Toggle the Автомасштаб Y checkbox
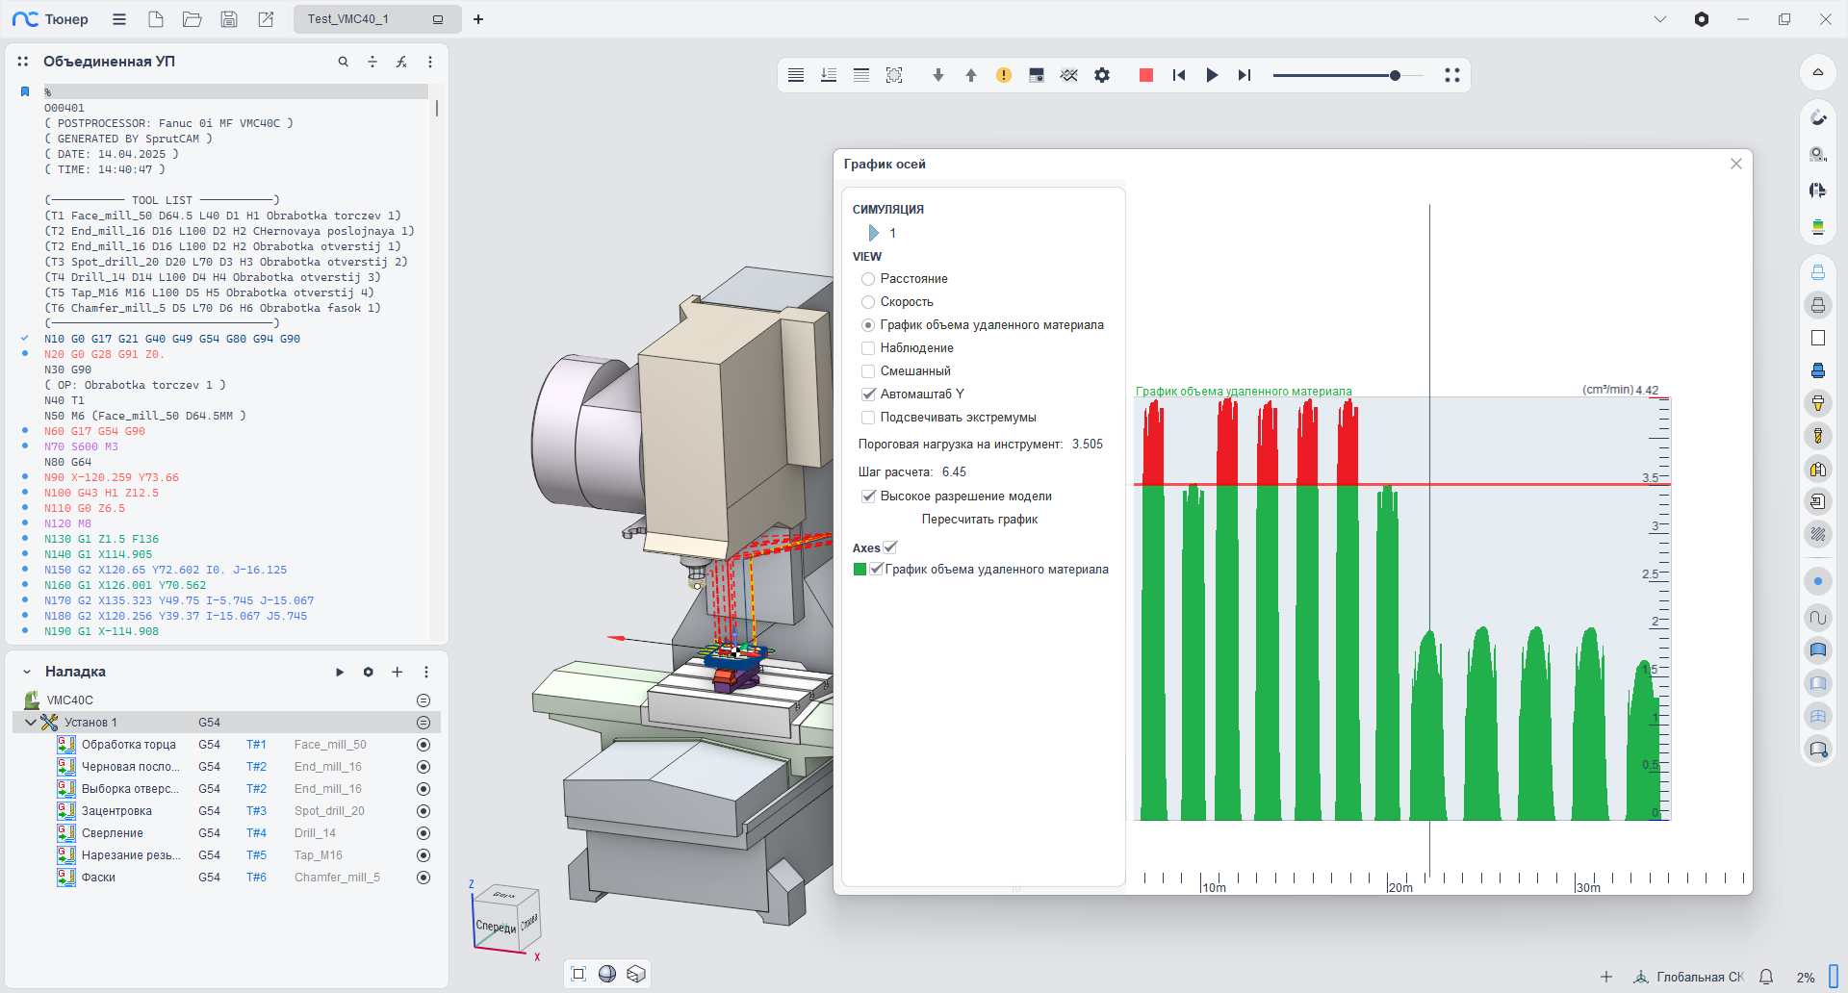 868,395
